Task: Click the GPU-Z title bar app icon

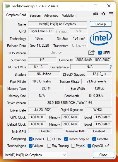Action: click(7, 6)
